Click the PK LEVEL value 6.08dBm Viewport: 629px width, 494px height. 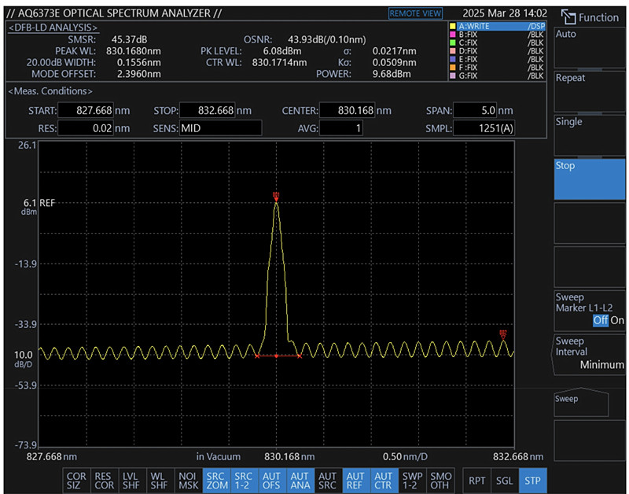point(282,51)
